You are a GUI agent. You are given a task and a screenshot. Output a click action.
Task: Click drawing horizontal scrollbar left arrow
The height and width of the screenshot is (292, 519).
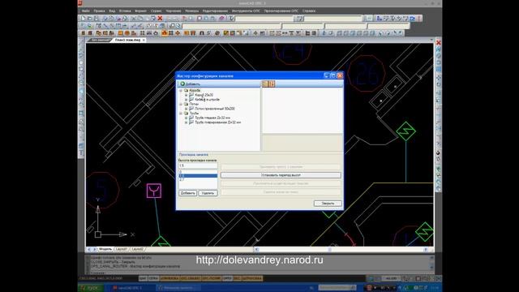pos(257,249)
